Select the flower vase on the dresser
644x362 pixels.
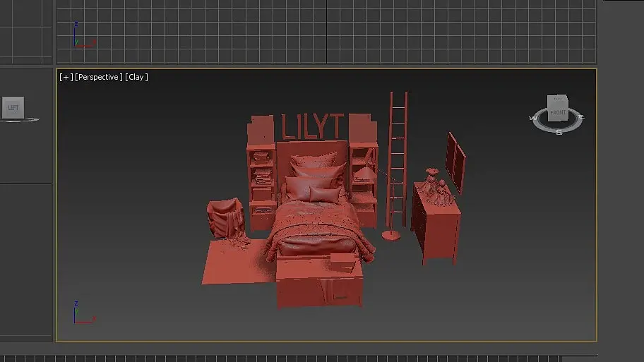436,187
